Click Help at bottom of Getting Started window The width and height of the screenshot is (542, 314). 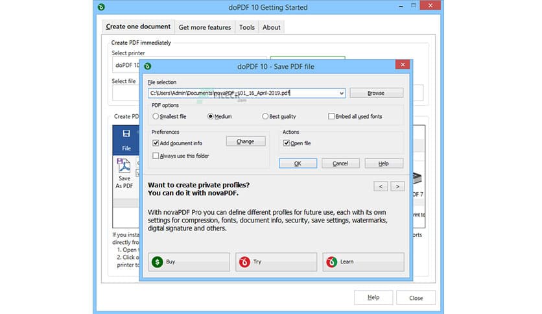pos(373,297)
